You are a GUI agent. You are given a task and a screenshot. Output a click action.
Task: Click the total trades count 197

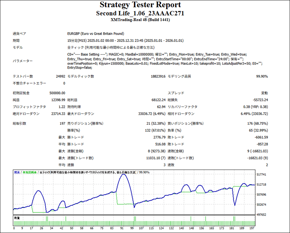[x=62, y=123]
